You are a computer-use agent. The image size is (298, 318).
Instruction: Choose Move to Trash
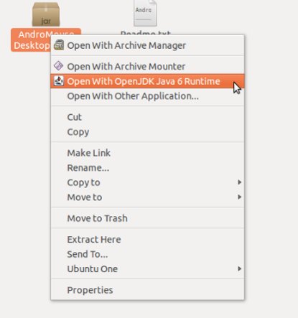tap(147, 218)
